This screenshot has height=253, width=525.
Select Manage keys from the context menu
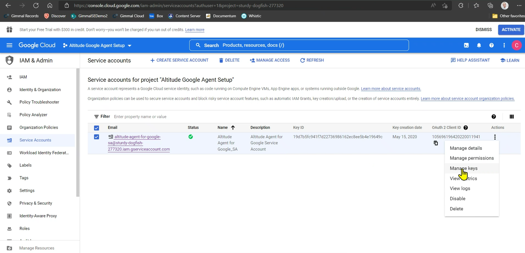(x=463, y=168)
